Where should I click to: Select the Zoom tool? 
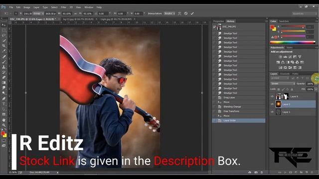pos(3,125)
